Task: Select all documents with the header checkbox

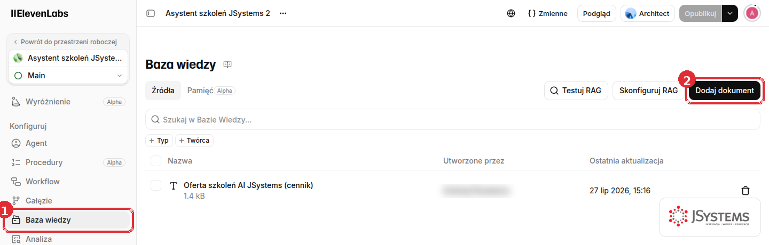Action: [156, 160]
